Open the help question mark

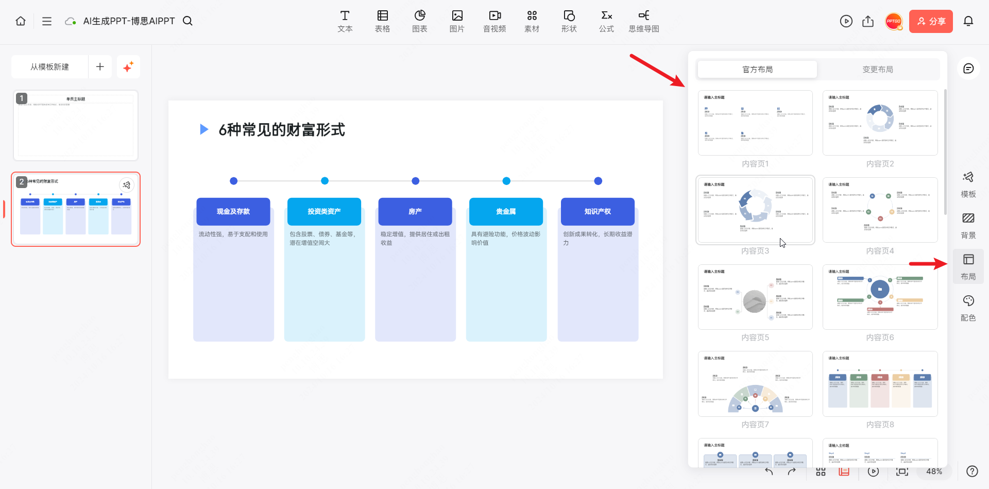coord(972,471)
